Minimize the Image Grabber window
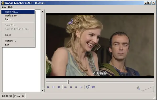This screenshot has height=100, width=157. point(146,3)
